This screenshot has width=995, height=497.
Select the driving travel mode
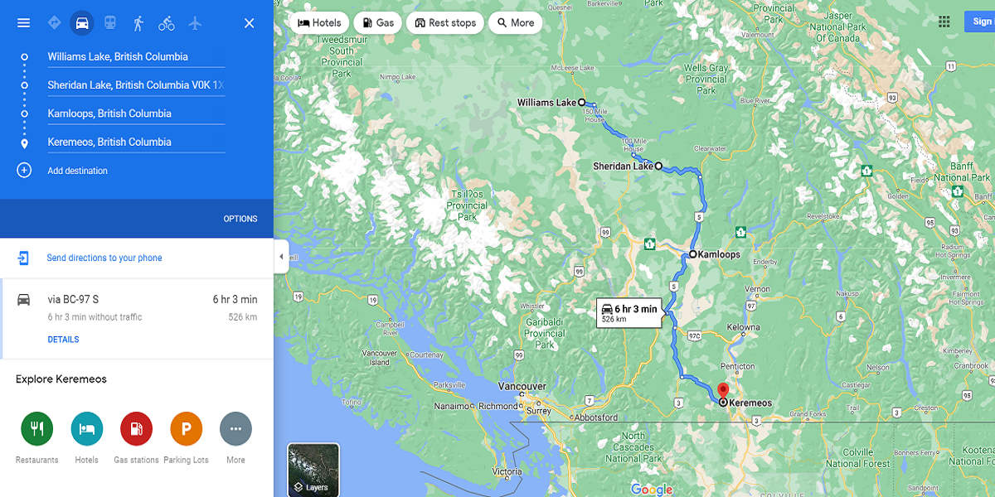click(81, 23)
